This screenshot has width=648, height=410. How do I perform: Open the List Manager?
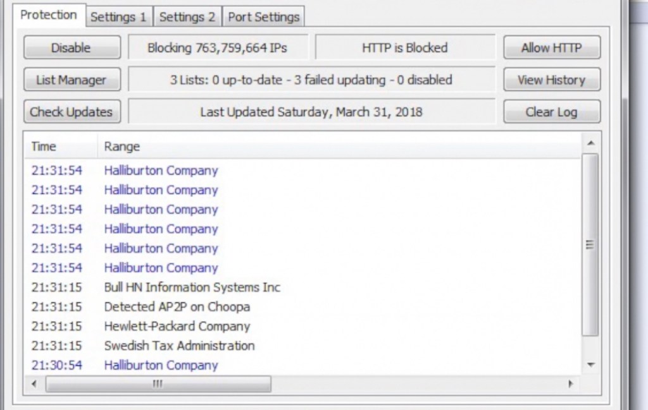pos(72,80)
